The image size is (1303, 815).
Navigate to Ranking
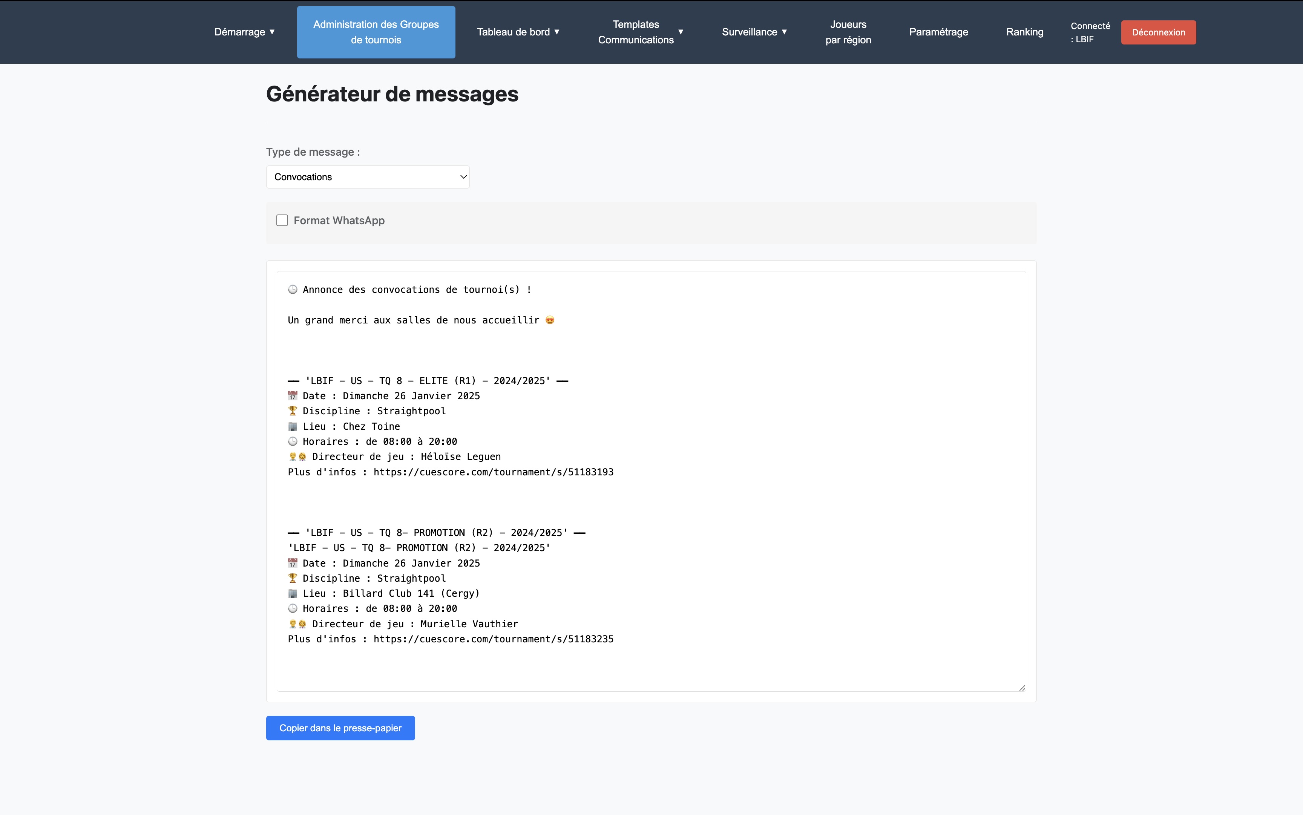tap(1024, 32)
